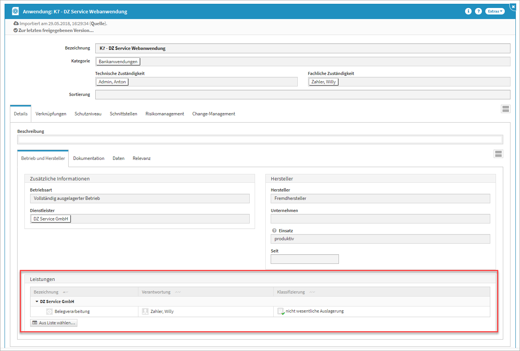Follow the Zur letzten freigegebenen Version link
This screenshot has height=351, width=520.
[x=56, y=30]
